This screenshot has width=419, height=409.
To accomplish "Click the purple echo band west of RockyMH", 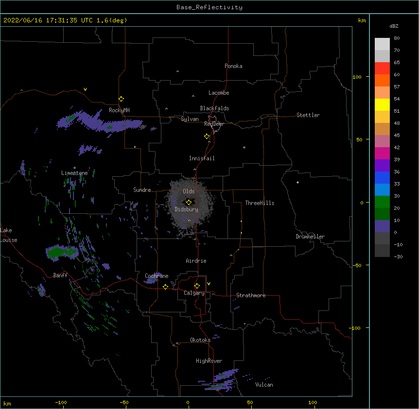I will tap(99, 122).
